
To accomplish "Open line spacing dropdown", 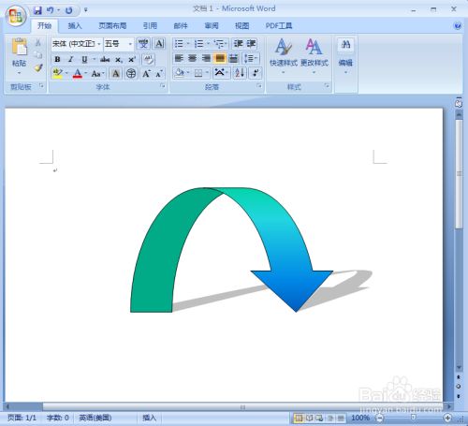I will pyautogui.click(x=251, y=58).
